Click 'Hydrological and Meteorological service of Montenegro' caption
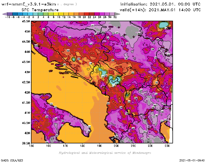The width and height of the screenshot is (210, 162). click(105, 153)
